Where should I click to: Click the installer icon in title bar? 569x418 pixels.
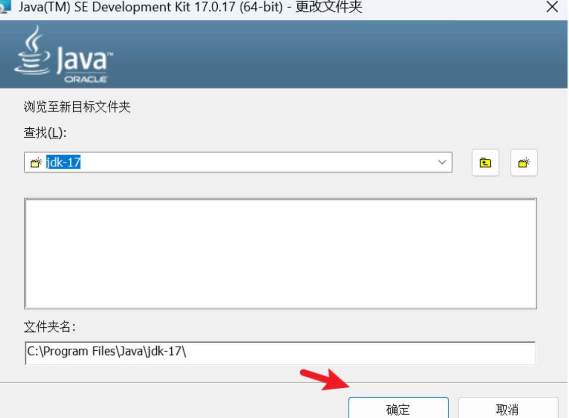click(5, 6)
